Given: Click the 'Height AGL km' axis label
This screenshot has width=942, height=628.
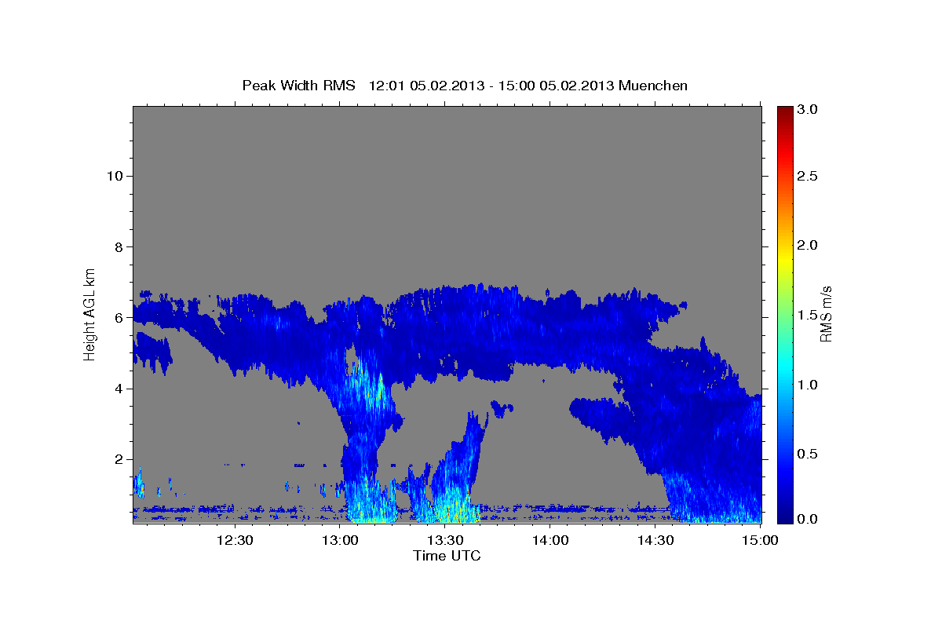Looking at the screenshot, I should 90,314.
